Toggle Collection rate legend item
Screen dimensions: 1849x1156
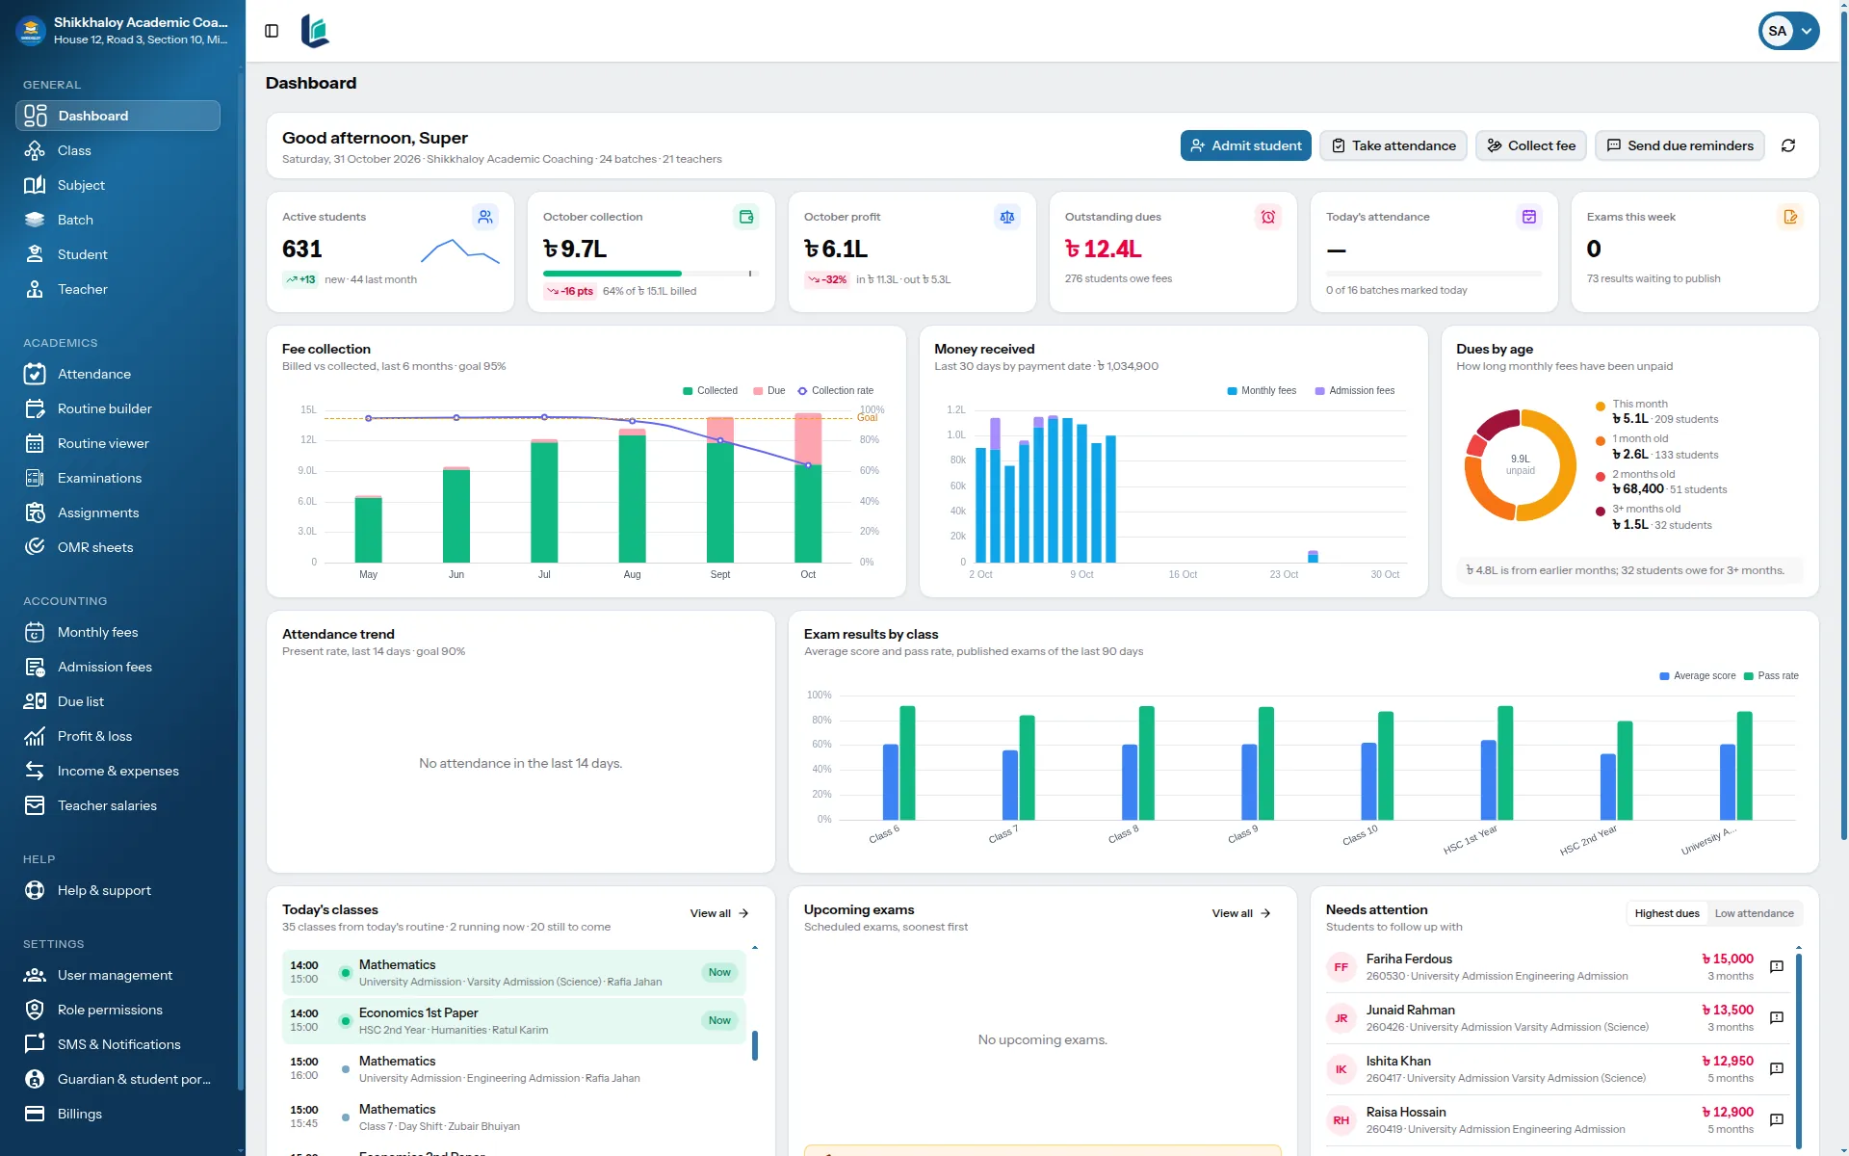pos(835,391)
